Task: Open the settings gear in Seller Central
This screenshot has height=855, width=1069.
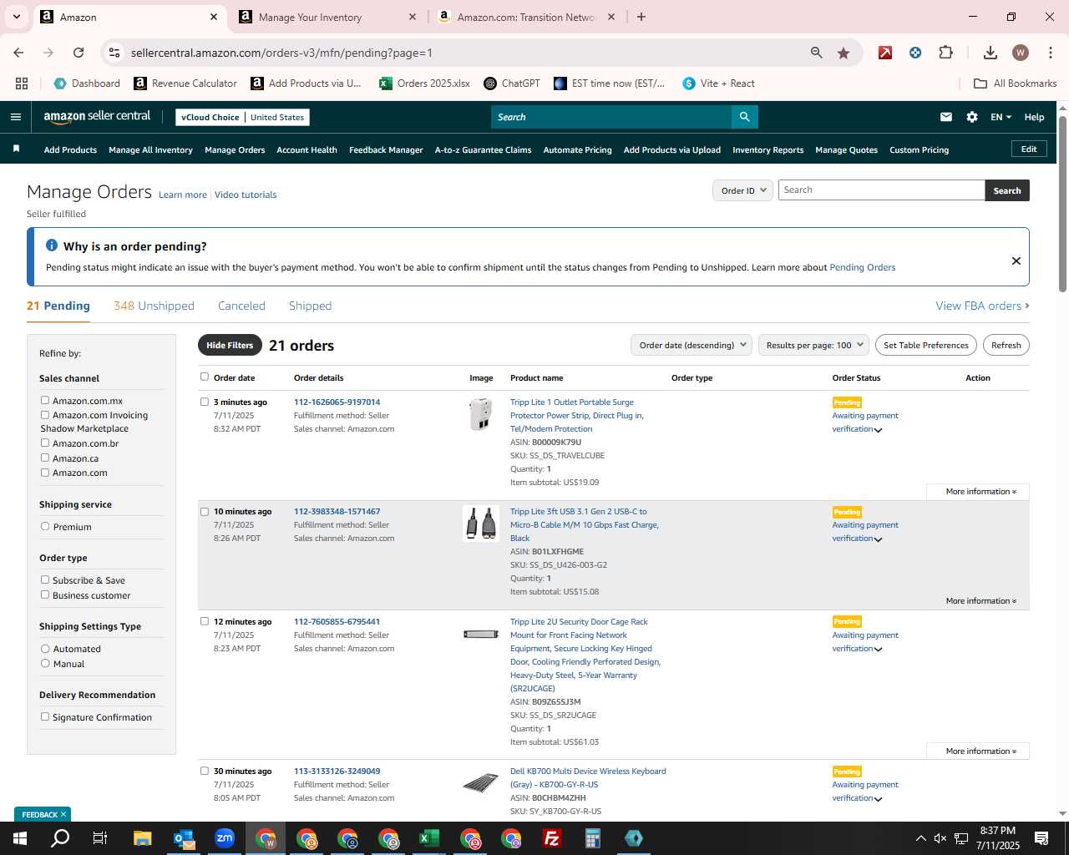Action: [x=972, y=117]
